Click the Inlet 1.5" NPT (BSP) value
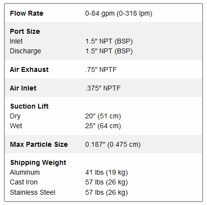This screenshot has width=207, height=205. pyautogui.click(x=109, y=41)
